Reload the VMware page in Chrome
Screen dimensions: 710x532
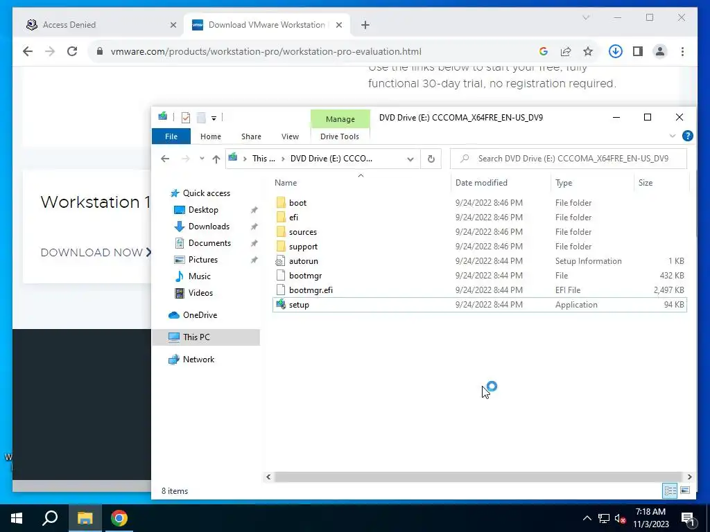click(72, 51)
